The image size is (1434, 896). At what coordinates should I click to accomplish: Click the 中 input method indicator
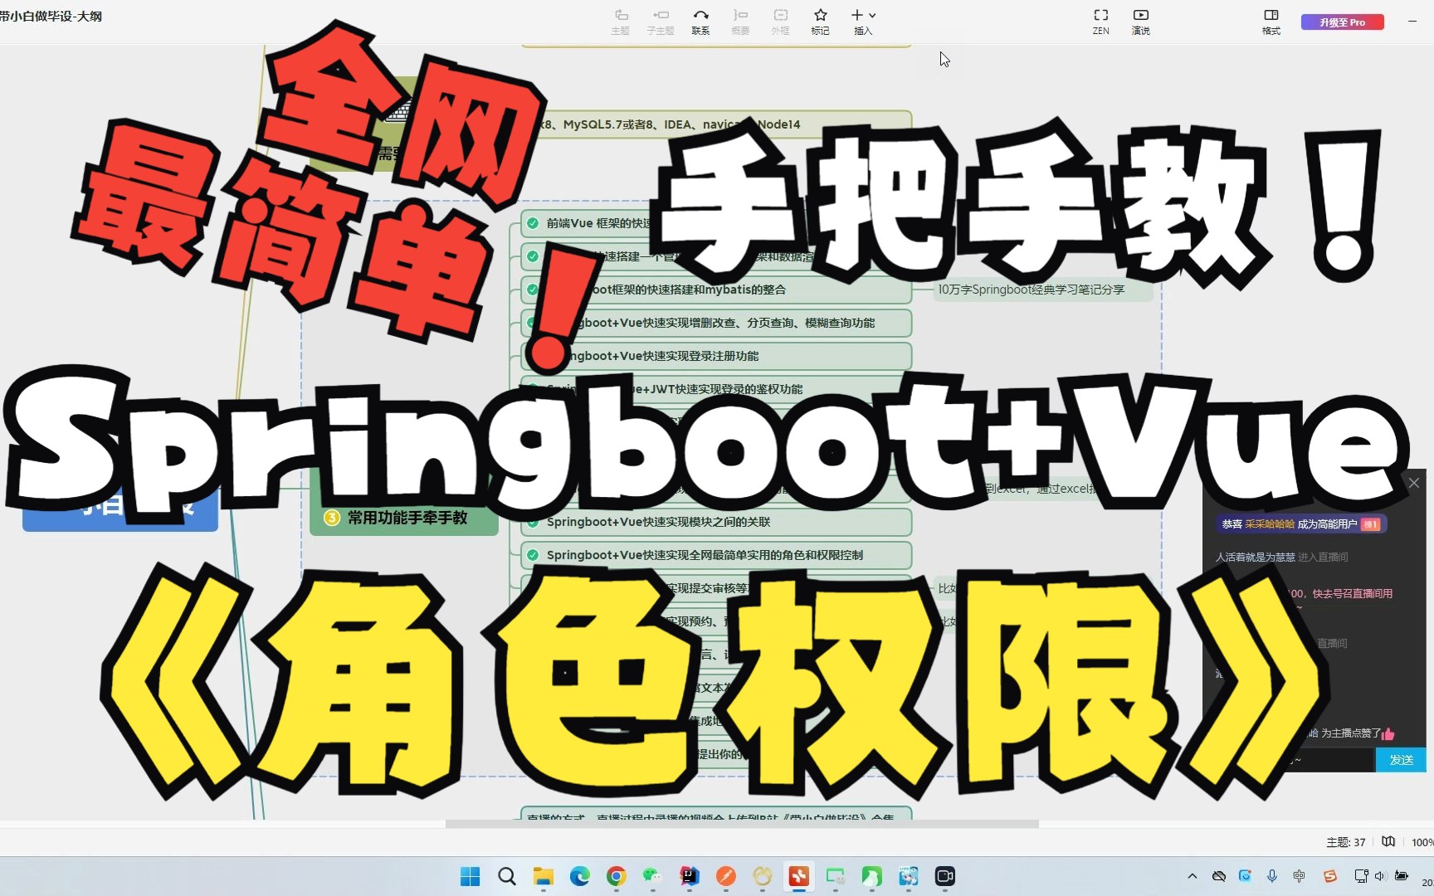pos(1299,876)
